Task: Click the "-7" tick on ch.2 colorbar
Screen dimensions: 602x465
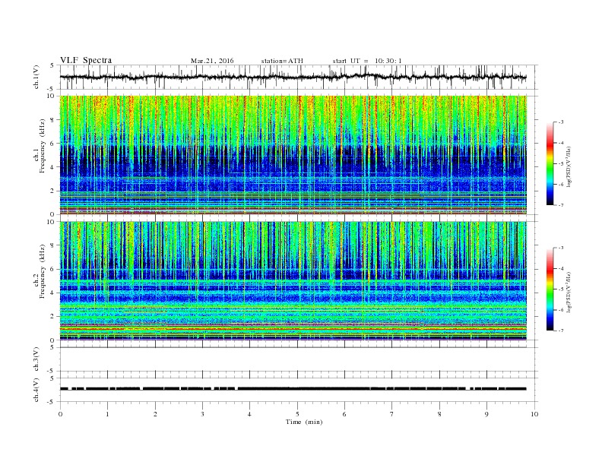Action: coord(560,331)
